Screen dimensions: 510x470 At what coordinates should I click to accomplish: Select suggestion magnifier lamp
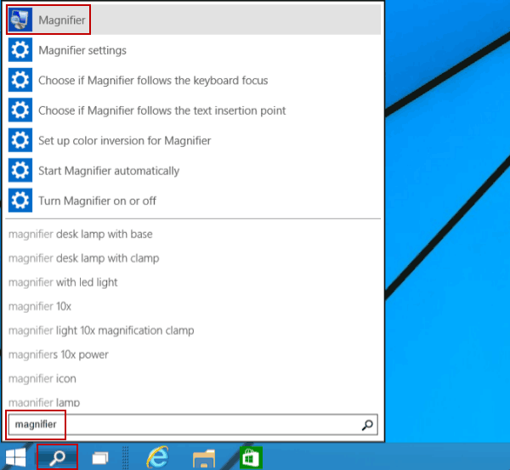[44, 402]
